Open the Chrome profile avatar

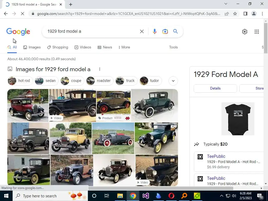(254, 14)
